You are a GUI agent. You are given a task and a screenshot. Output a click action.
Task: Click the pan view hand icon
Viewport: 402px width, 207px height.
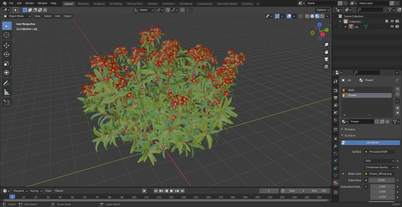(x=326, y=52)
